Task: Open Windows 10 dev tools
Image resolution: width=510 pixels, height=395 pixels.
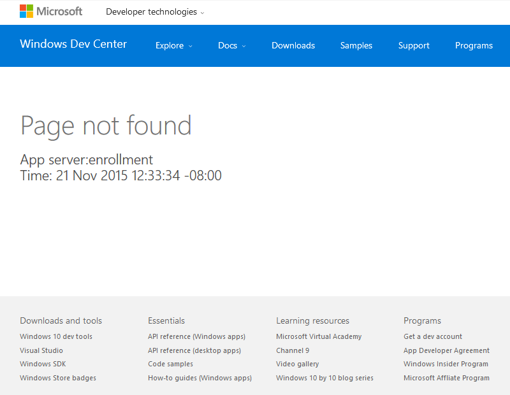Action: click(56, 336)
